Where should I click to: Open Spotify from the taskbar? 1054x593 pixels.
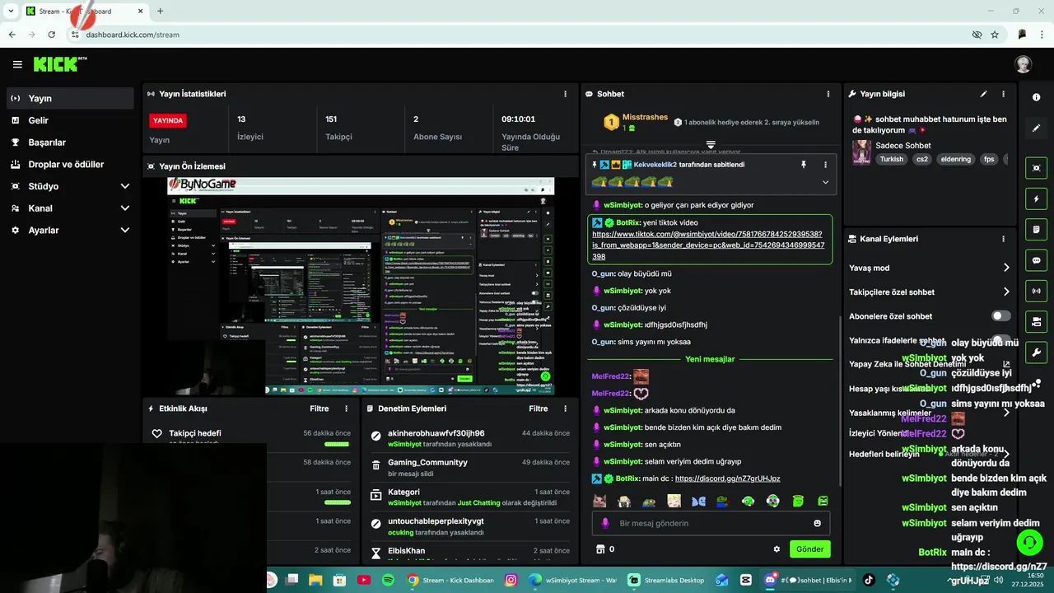[388, 580]
